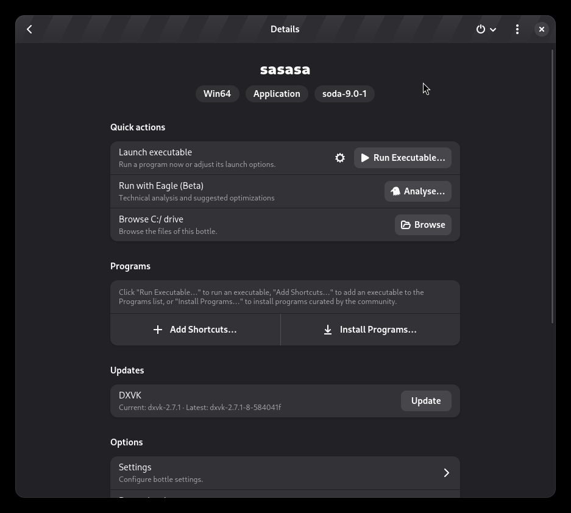Click the power icon in the header bar
571x513 pixels.
(481, 29)
